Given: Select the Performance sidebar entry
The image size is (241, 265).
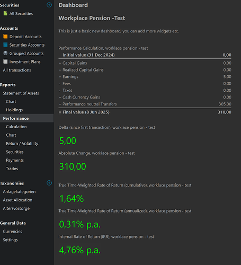Looking at the screenshot, I should tap(27, 118).
